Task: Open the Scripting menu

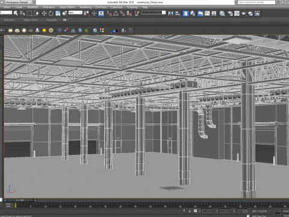Action: click(x=132, y=7)
